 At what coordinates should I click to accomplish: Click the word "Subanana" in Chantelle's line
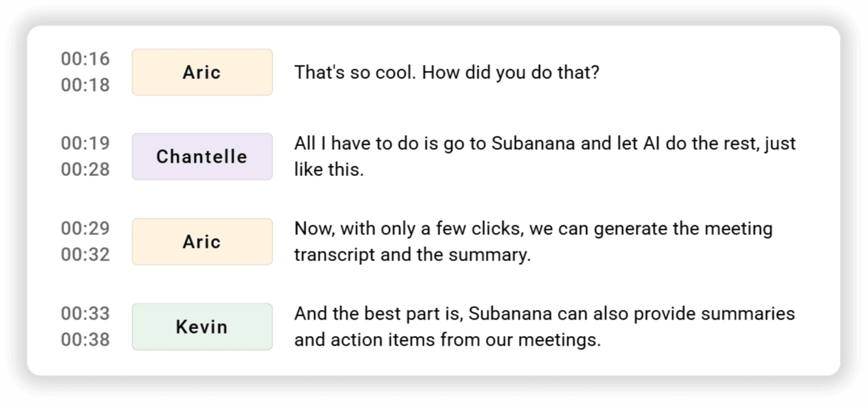coord(533,143)
